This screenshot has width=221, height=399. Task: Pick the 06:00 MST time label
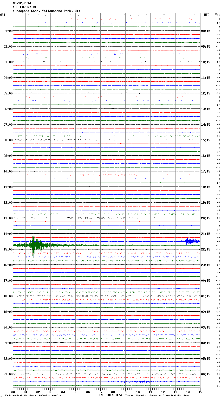[8, 109]
